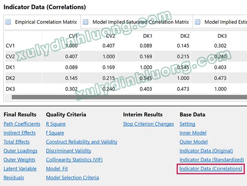This screenshot has width=247, height=186.
Task: Select the DK3 row label
Action: pos(11,89)
